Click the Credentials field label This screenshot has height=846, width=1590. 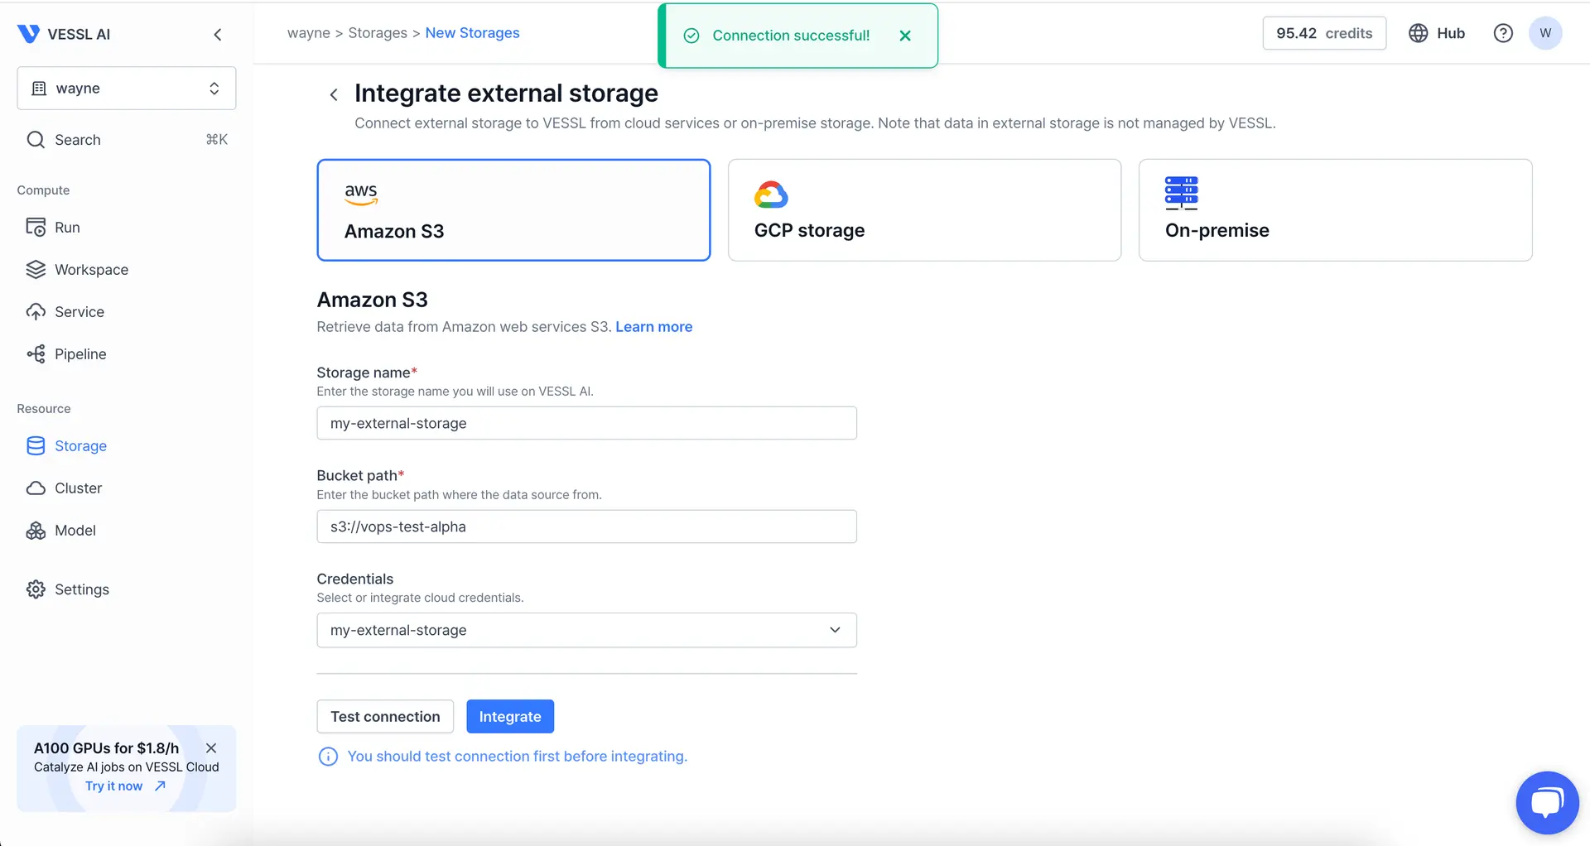click(354, 579)
